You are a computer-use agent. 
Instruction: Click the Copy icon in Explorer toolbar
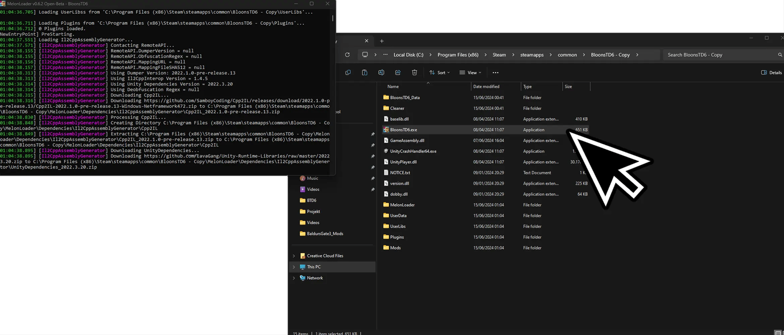point(348,72)
